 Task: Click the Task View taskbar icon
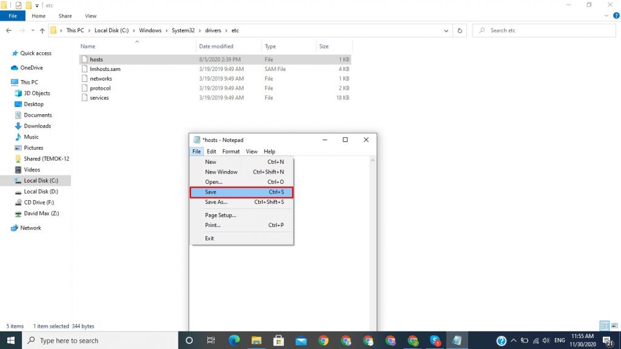coord(211,341)
